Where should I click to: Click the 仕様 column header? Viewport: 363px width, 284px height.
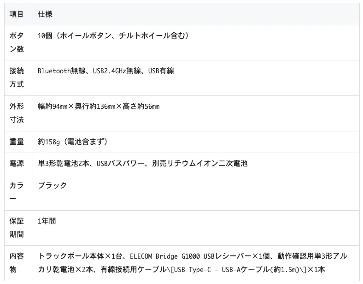pos(45,14)
